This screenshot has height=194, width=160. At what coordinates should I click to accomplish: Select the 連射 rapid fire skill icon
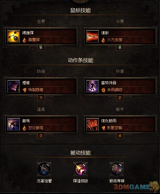click(92, 36)
